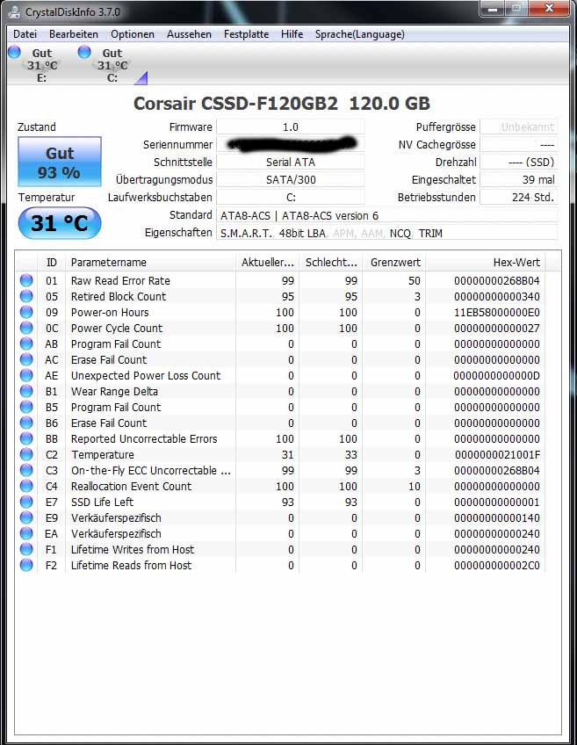Select the SSD Life Left row text

102,502
